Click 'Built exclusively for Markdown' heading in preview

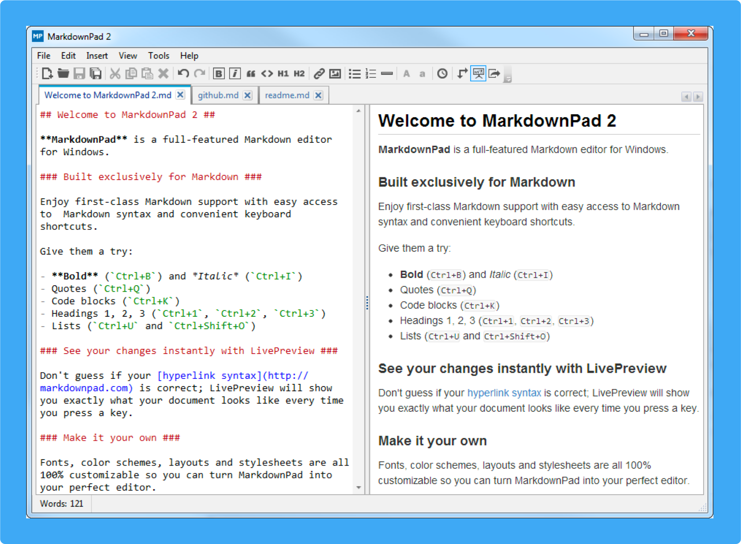point(477,182)
